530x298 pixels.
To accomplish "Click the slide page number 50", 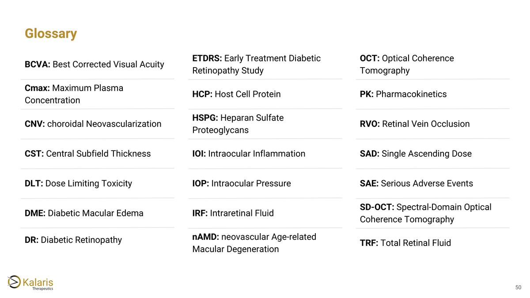I will pyautogui.click(x=518, y=288).
